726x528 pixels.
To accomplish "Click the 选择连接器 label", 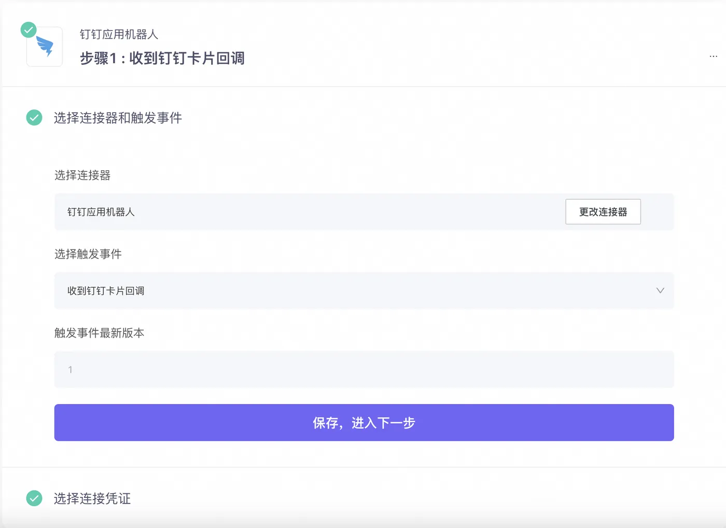I will click(x=82, y=175).
